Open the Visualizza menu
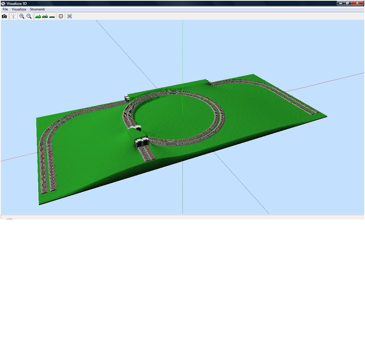 coord(19,9)
